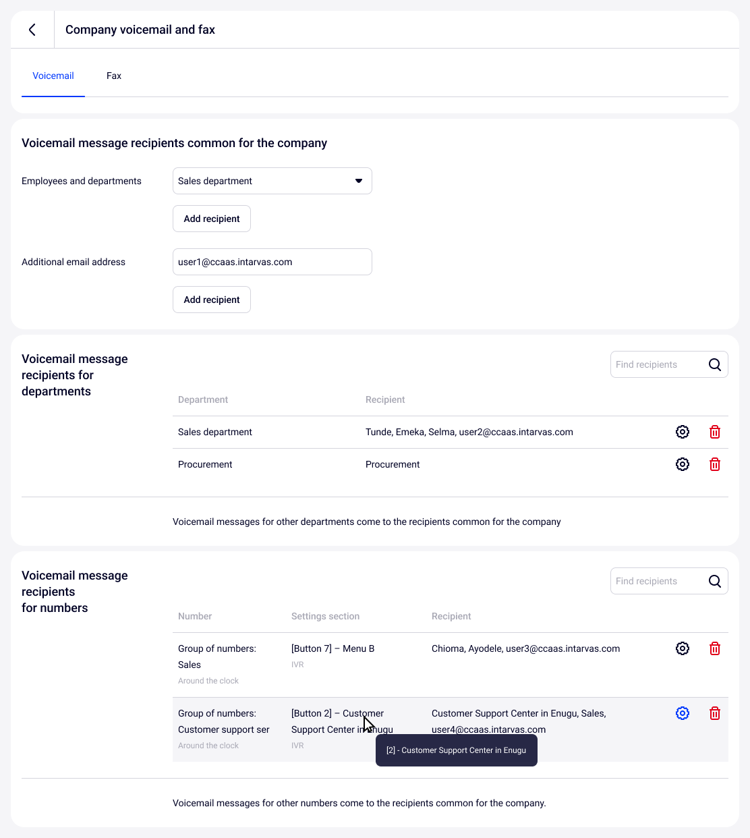
Task: Click search icon in departments recipients search
Action: click(714, 364)
